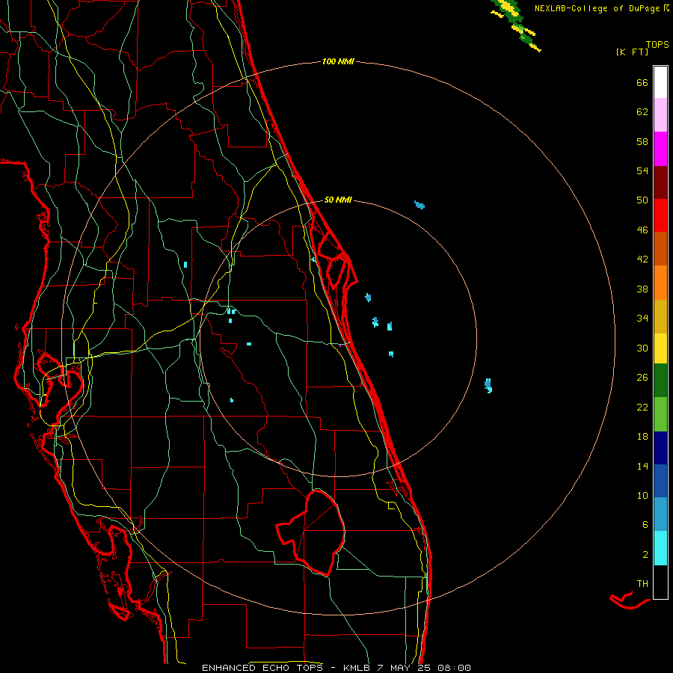Viewport: 673px width, 673px height.
Task: Click the 38 legend value
Action: point(642,289)
